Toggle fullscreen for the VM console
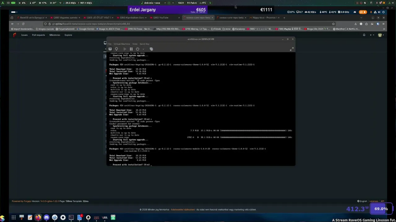 click(x=291, y=49)
